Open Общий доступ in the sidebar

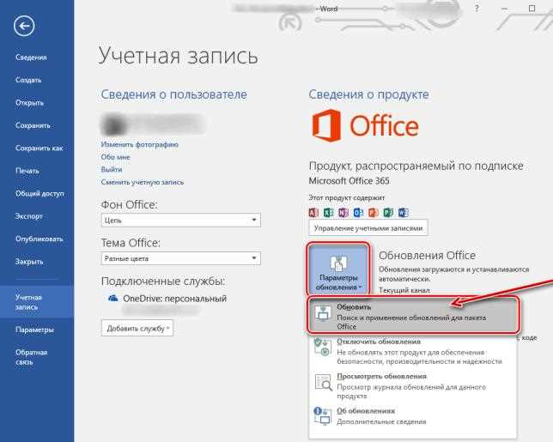[x=39, y=193]
